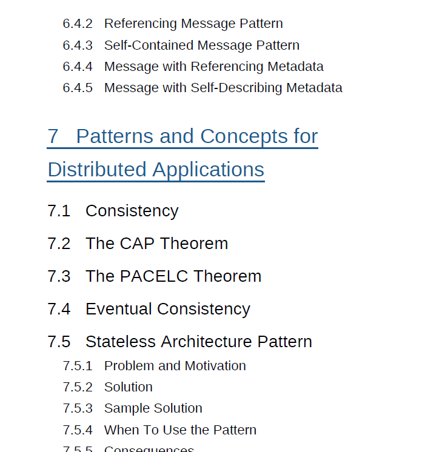Open Stateless Architecture Pattern section

[x=198, y=342]
